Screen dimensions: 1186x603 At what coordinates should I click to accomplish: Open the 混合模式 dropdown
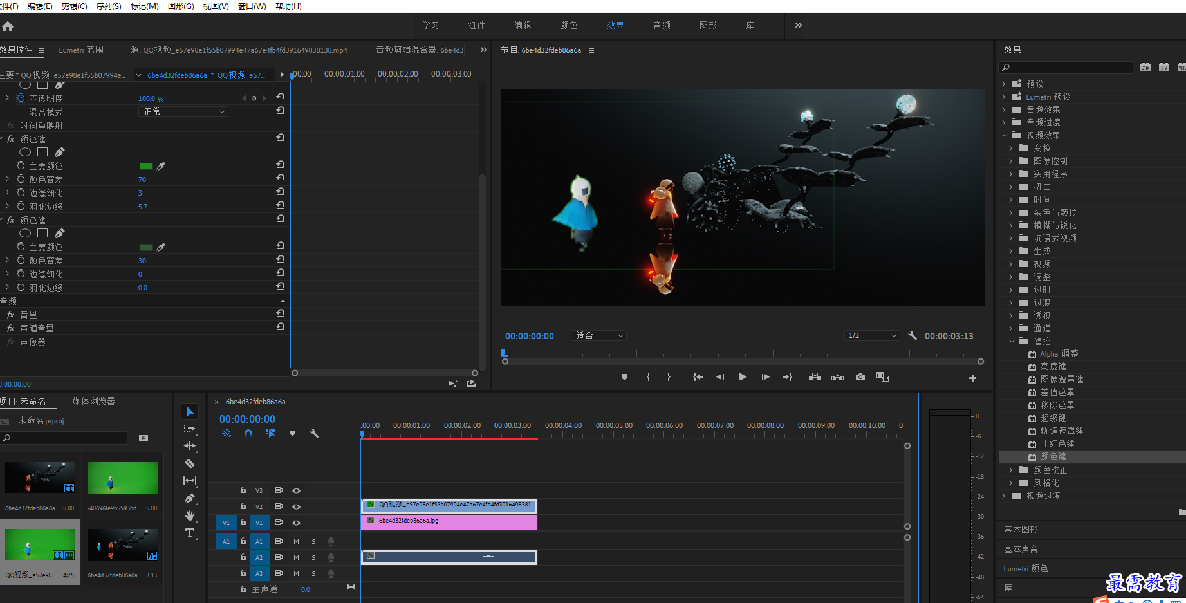click(x=183, y=111)
